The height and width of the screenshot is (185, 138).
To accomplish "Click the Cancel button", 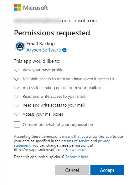I will [72, 170].
